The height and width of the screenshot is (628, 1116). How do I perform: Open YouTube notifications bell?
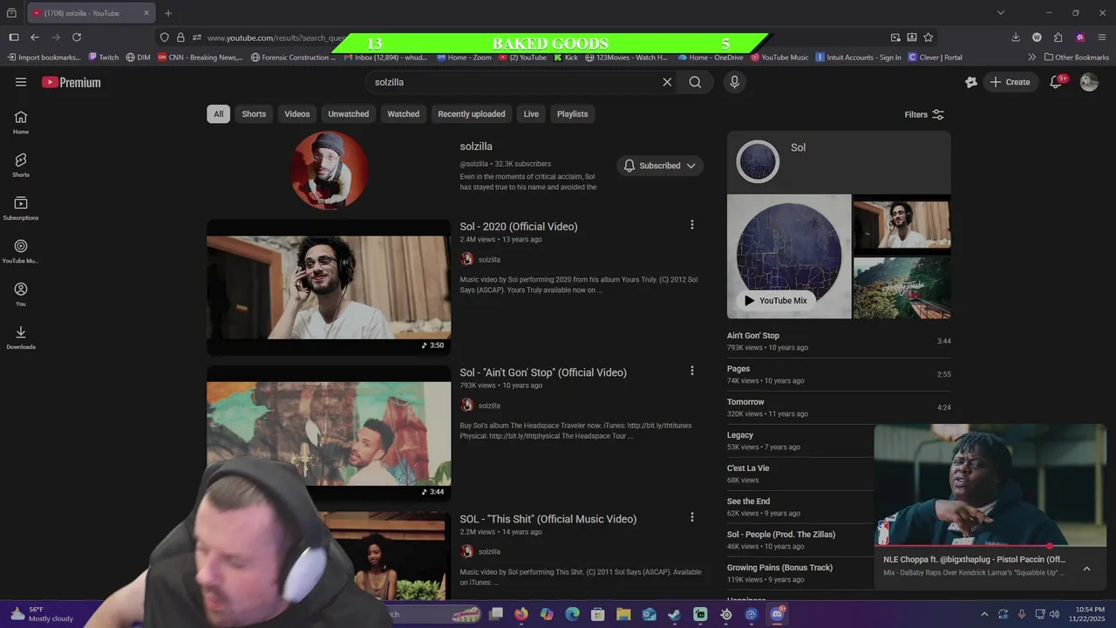(1056, 82)
